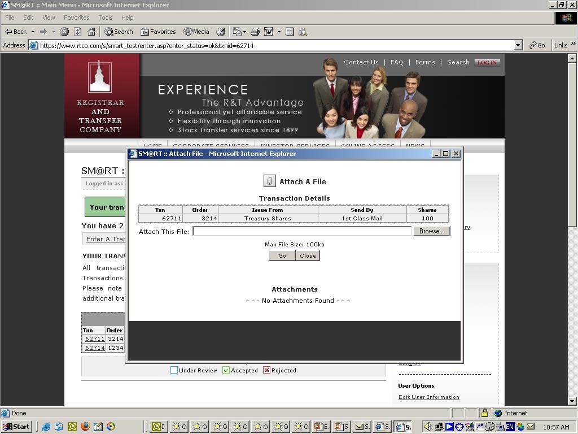Click the Enter A Transaction link
The width and height of the screenshot is (578, 434).
click(106, 239)
